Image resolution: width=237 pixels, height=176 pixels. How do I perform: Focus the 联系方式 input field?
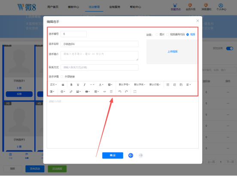coord(100,67)
